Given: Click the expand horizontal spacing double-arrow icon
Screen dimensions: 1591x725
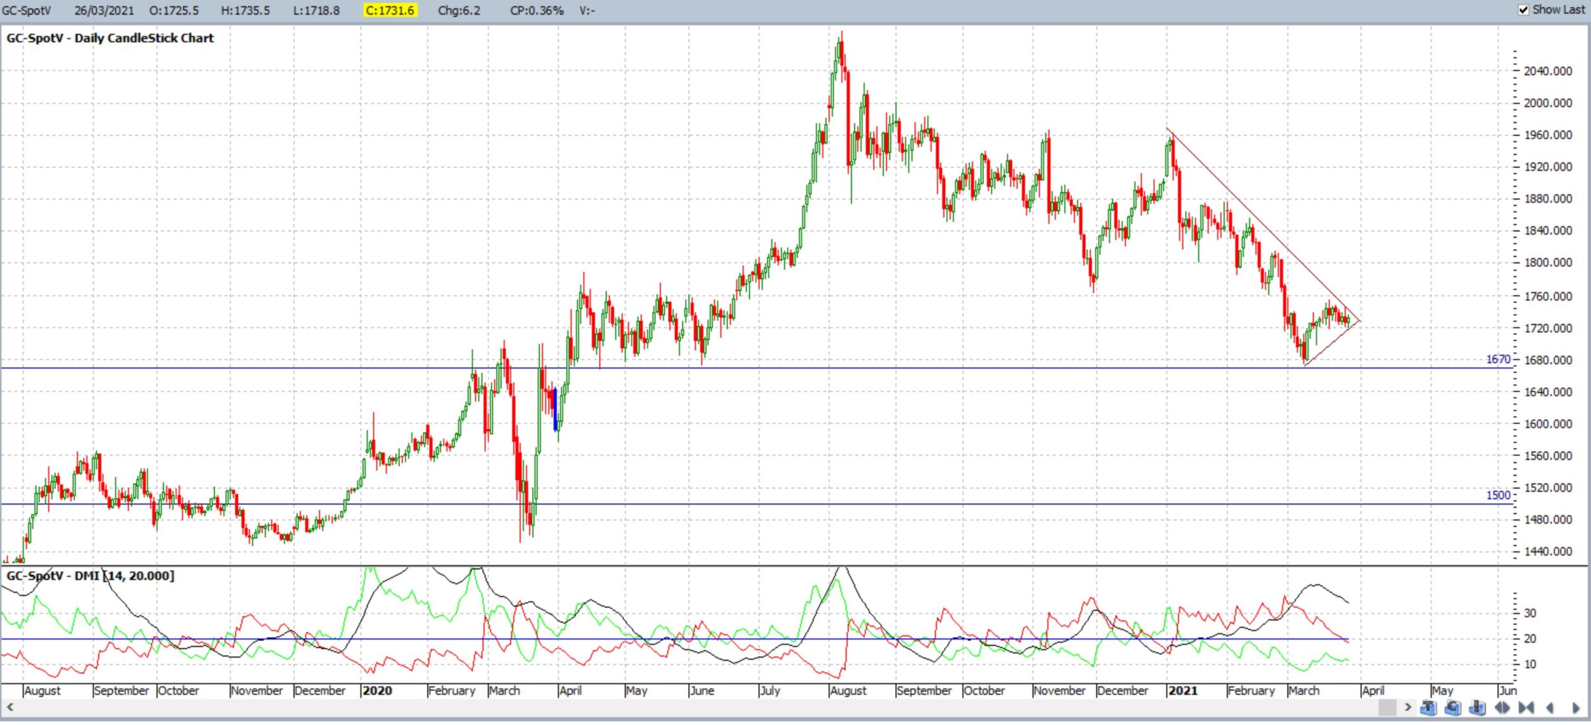Looking at the screenshot, I should [x=1502, y=708].
